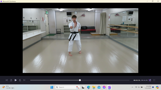This screenshot has width=161, height=90.
Task: Open Task View from the taskbar
Action: [83, 87]
